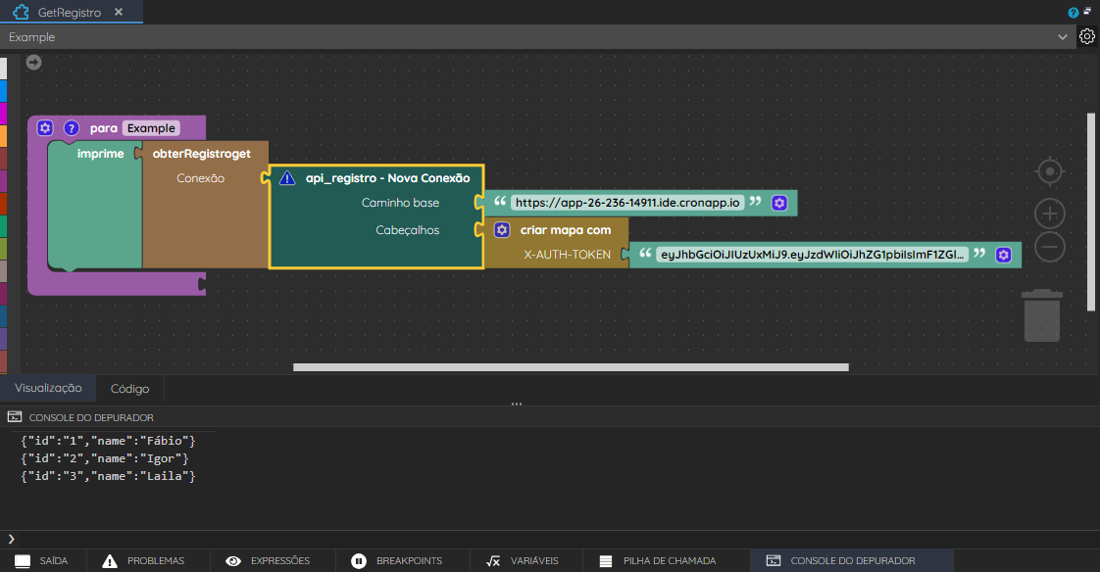Click the X-AUTH-TOKEN key label

click(x=567, y=255)
